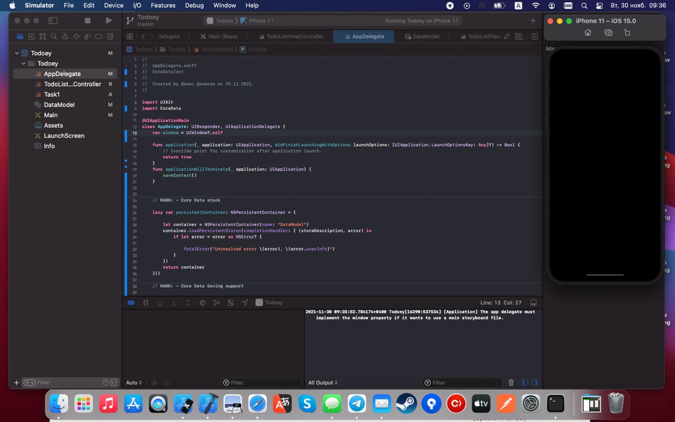Screen dimensions: 675x422
Task: Open the Todoey scheme selector
Action: click(220, 21)
